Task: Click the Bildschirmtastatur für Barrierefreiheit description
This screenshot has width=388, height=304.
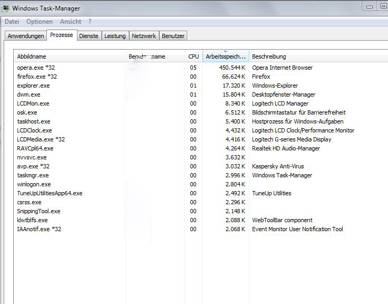Action: pyautogui.click(x=299, y=112)
